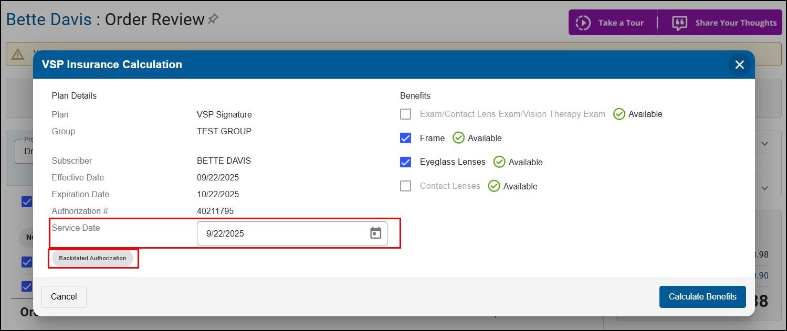This screenshot has width=787, height=331.
Task: Uncheck the Frame benefit checkbox
Action: tap(405, 138)
